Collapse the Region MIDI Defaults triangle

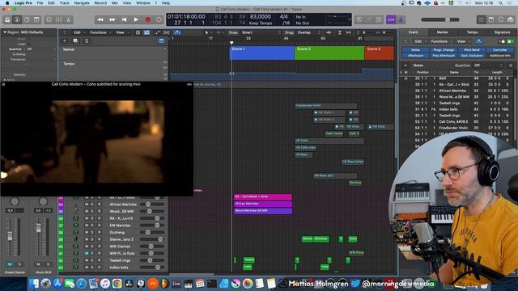click(5, 32)
